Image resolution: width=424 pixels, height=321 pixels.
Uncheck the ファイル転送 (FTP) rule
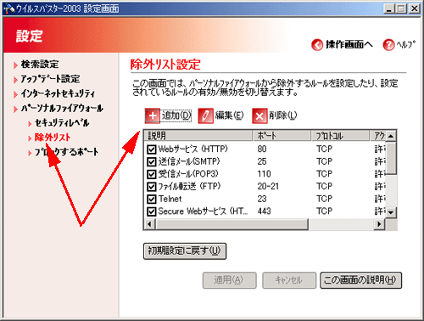click(152, 187)
